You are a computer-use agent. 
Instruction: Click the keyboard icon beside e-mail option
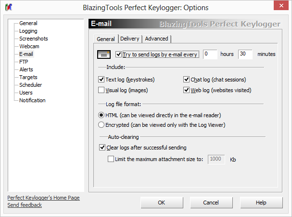coord(104,54)
